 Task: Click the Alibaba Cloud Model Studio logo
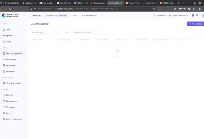[10, 15]
